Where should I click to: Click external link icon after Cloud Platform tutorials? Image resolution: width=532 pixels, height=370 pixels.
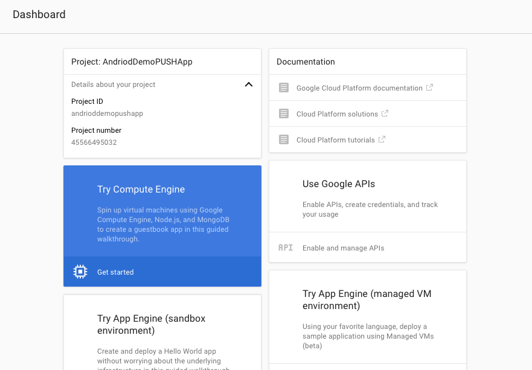point(382,139)
